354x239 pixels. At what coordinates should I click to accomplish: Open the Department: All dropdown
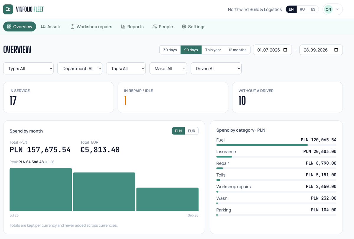80,69
